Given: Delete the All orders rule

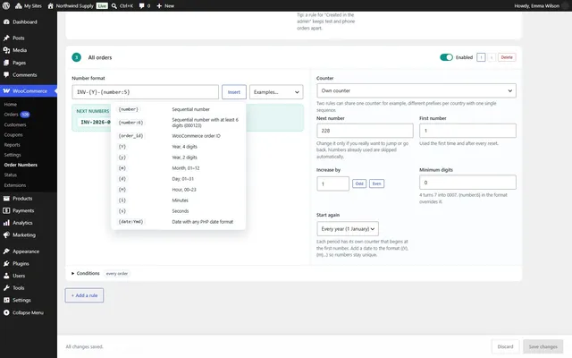Looking at the screenshot, I should 507,57.
